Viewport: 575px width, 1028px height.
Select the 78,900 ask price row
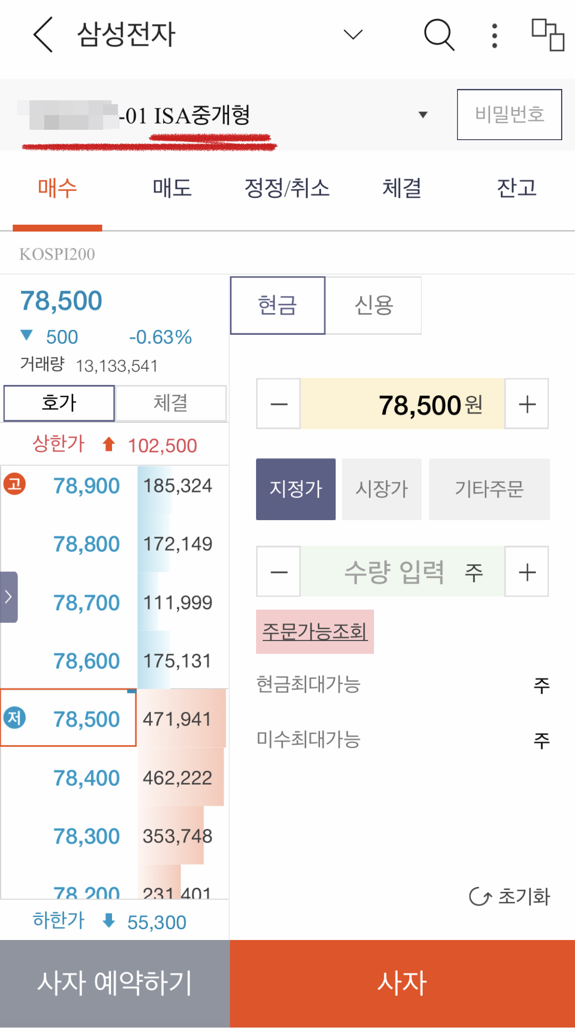pyautogui.click(x=86, y=486)
